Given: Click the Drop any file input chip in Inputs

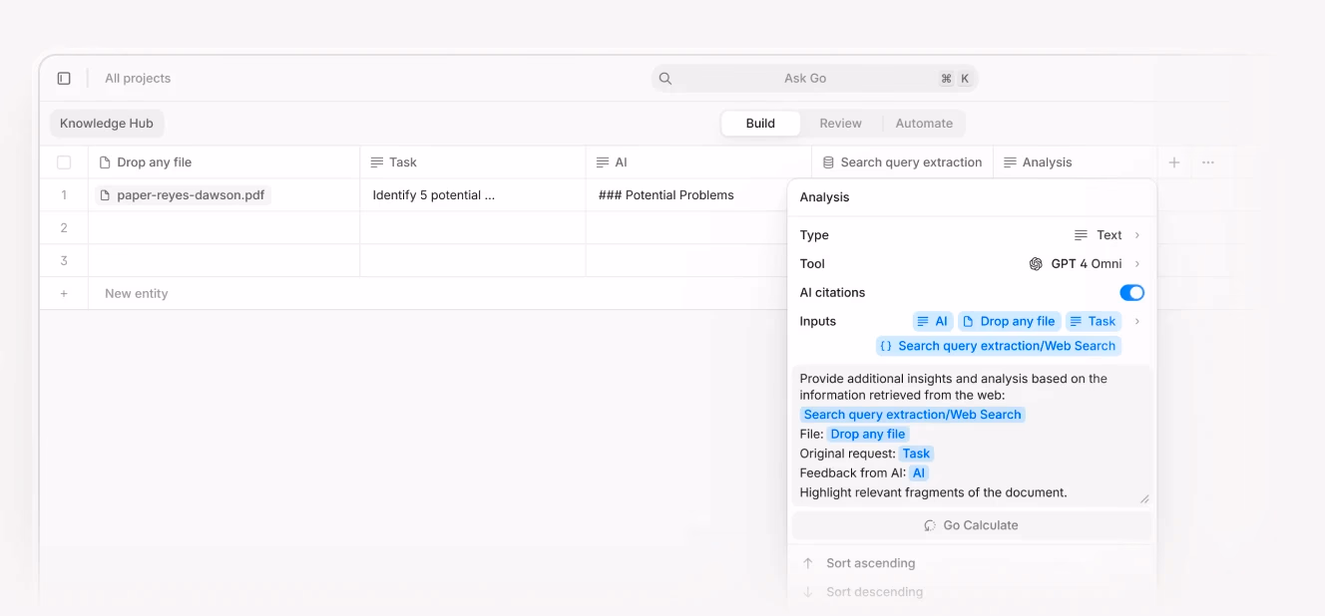Looking at the screenshot, I should tap(1009, 321).
